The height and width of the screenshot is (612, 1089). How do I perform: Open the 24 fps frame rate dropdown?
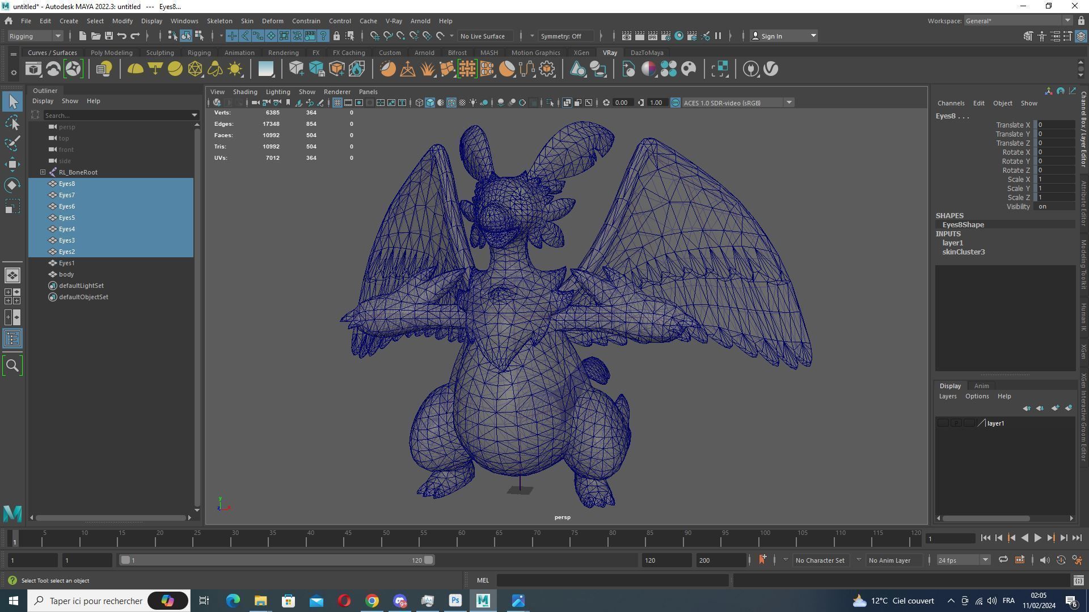click(x=963, y=560)
